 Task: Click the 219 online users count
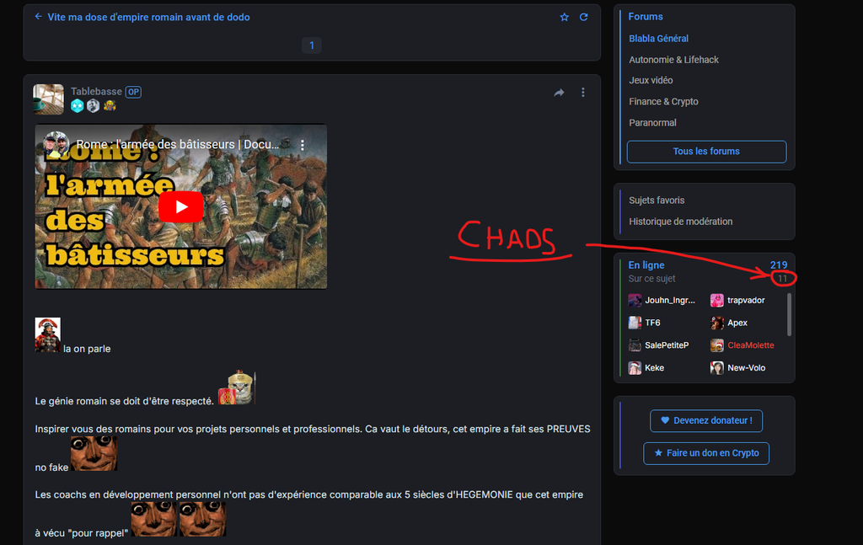(778, 265)
